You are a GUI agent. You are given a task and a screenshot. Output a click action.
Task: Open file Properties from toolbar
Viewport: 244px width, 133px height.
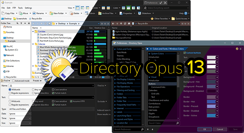coord(126,13)
